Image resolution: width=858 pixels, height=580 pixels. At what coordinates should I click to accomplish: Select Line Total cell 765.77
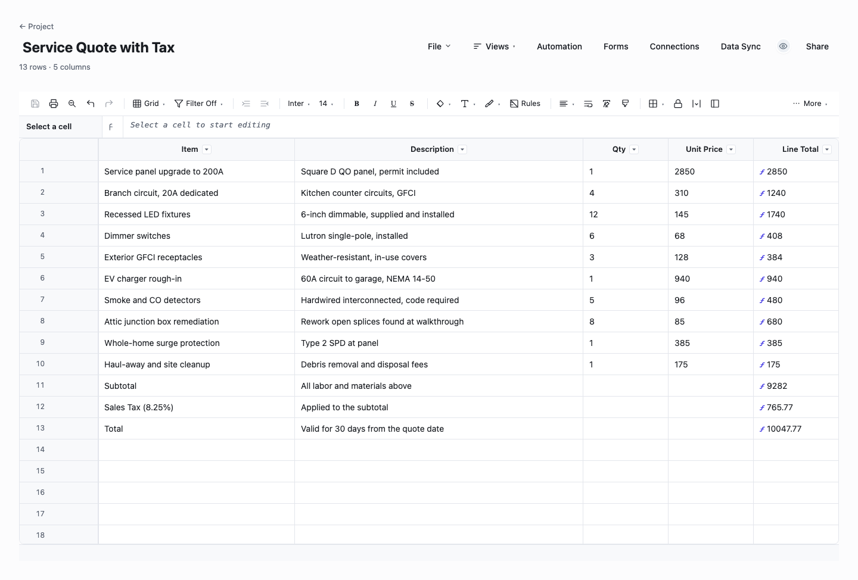pyautogui.click(x=796, y=407)
